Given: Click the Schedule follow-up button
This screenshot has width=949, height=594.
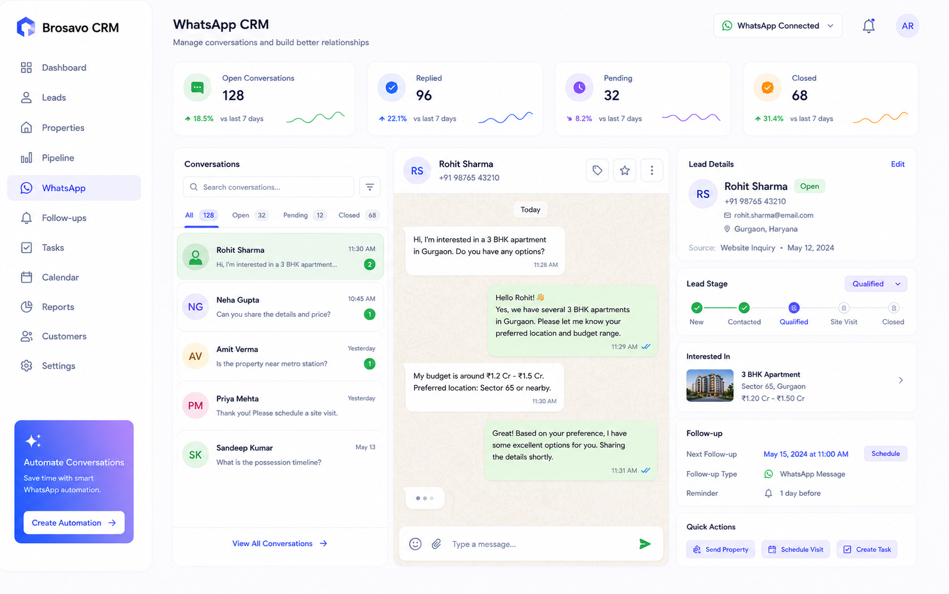Looking at the screenshot, I should pyautogui.click(x=886, y=454).
